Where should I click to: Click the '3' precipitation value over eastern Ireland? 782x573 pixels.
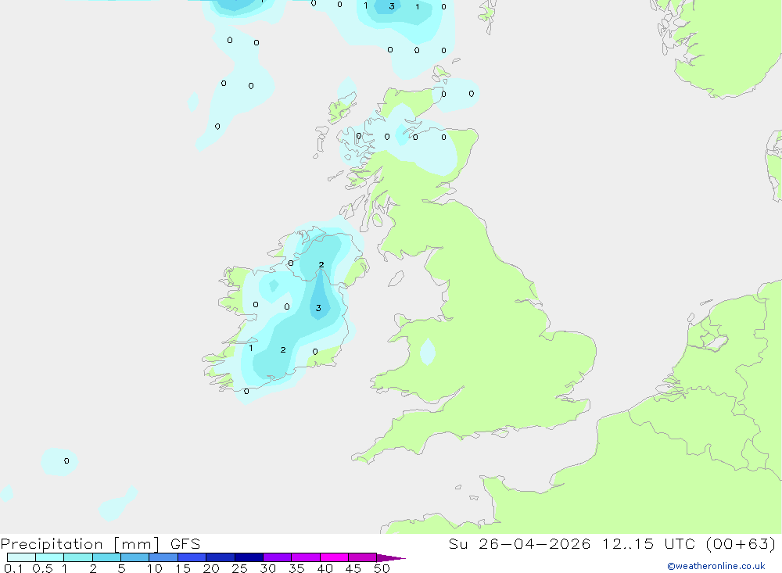(318, 308)
